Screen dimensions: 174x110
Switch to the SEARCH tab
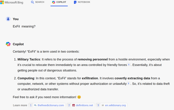click(x=38, y=2)
